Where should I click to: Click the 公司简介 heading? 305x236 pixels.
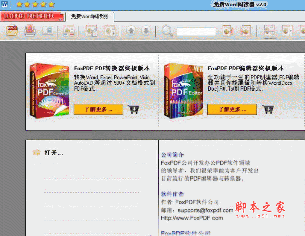pos(172,155)
